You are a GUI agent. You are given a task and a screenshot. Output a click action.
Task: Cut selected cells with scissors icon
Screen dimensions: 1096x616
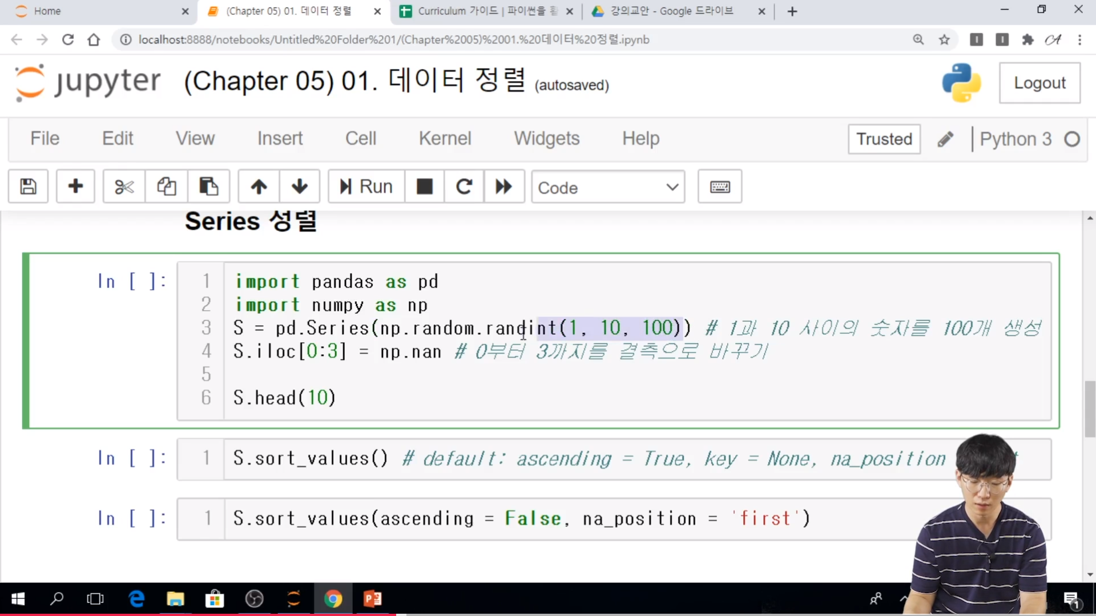pyautogui.click(x=124, y=187)
